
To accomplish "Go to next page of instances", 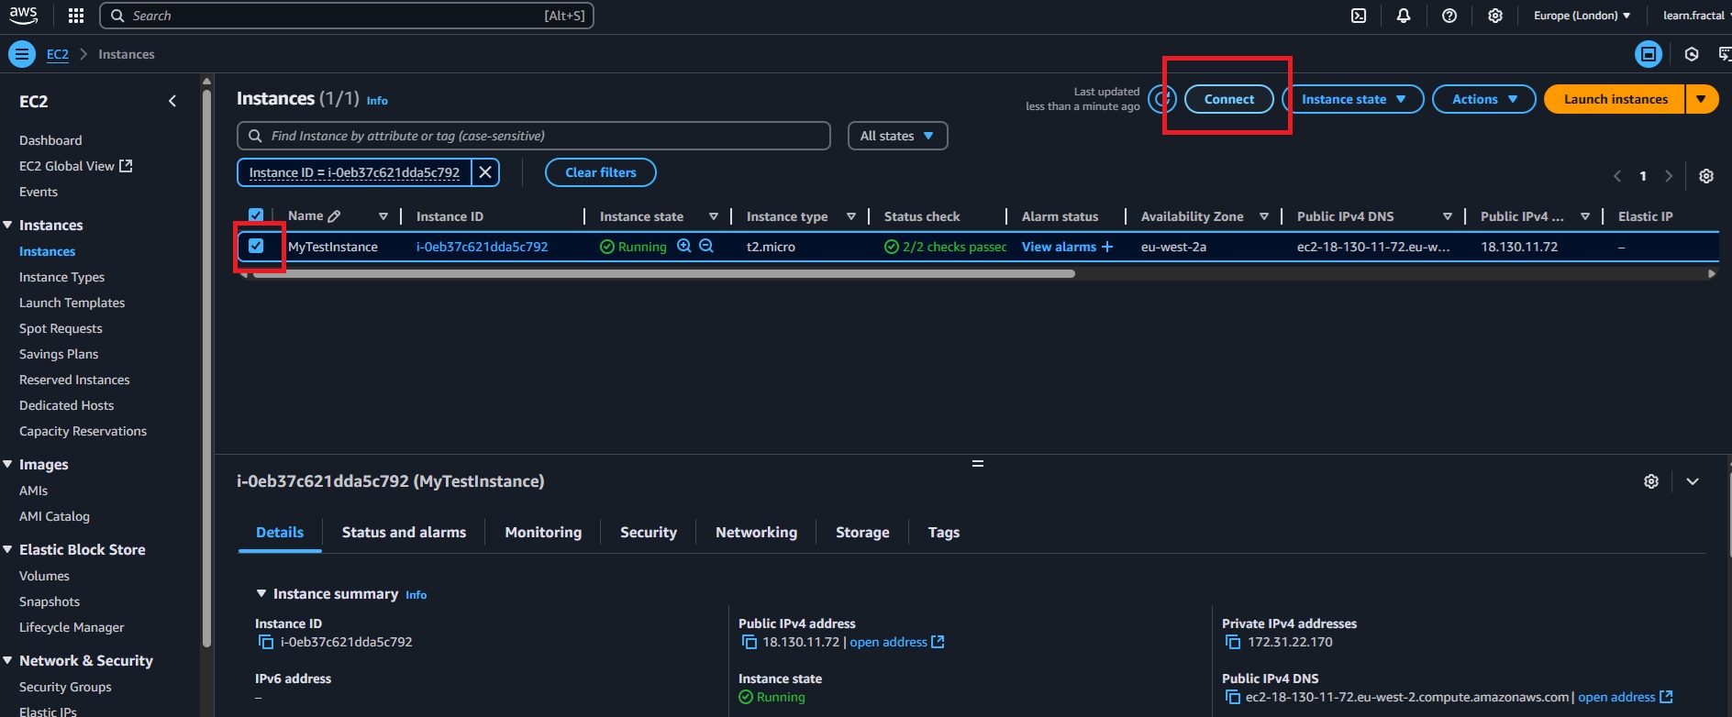I will tap(1669, 176).
